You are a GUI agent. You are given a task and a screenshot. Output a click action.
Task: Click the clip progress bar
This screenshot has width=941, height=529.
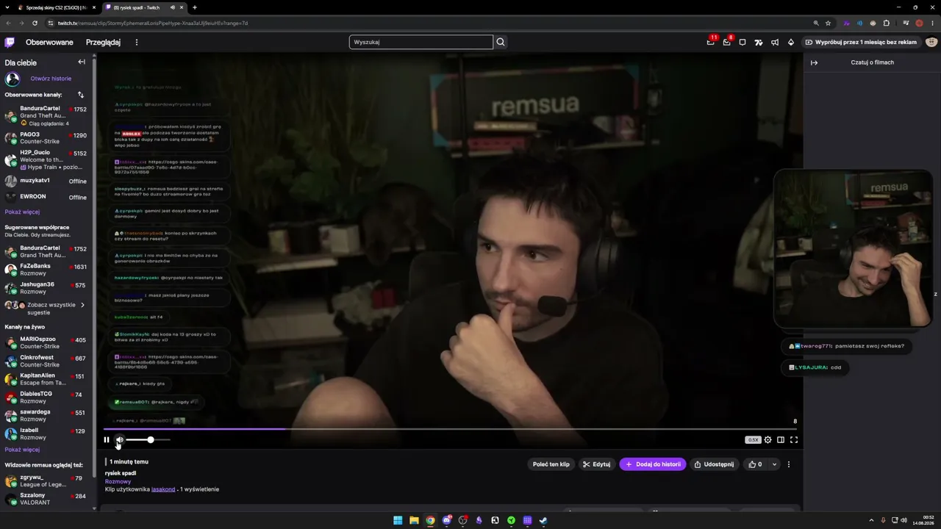click(450, 429)
